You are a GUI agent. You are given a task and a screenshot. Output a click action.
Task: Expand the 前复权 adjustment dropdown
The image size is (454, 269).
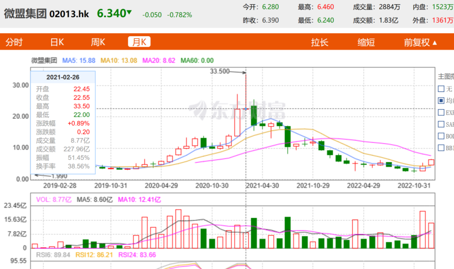tap(420, 42)
